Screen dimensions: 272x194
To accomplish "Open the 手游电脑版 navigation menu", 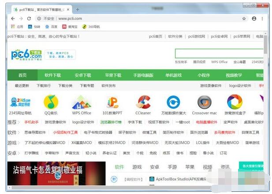I will pos(143,75).
